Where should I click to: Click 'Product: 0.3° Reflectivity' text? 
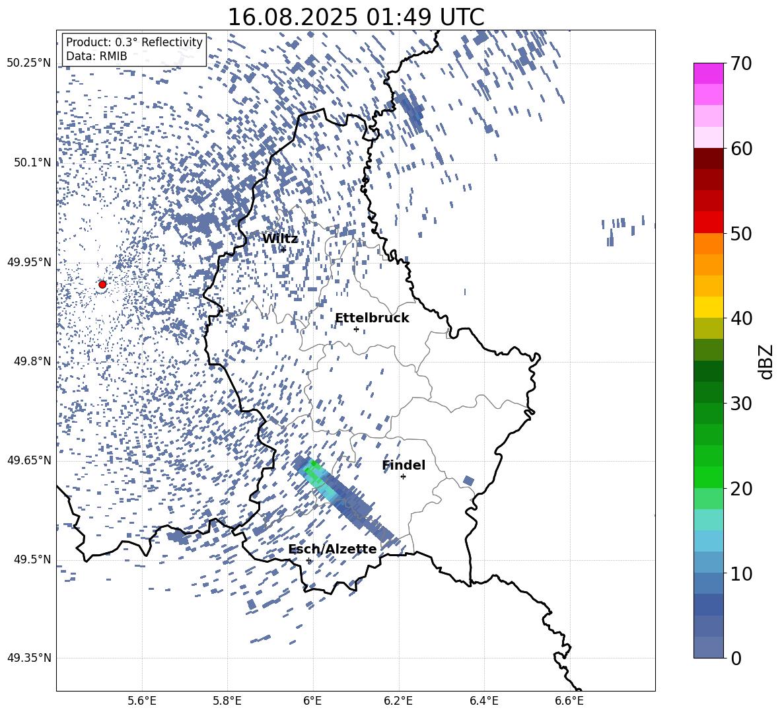[134, 42]
